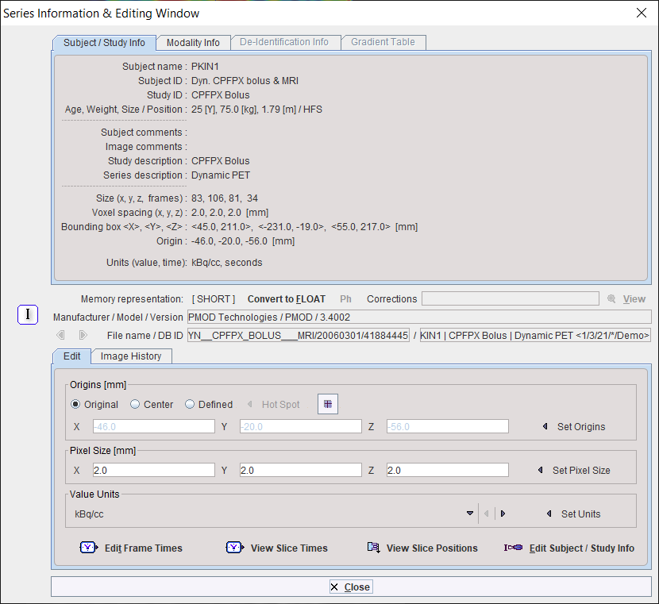This screenshot has width=659, height=604.
Task: Open the Modality Info tab
Action: [193, 43]
